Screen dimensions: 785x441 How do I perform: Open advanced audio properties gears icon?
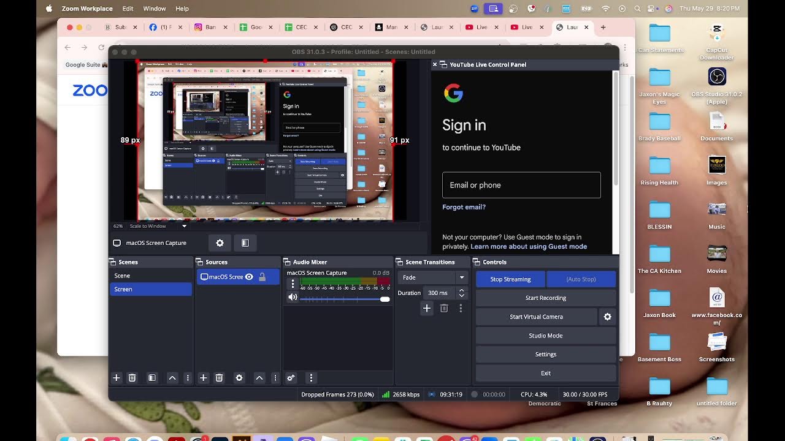click(x=291, y=378)
